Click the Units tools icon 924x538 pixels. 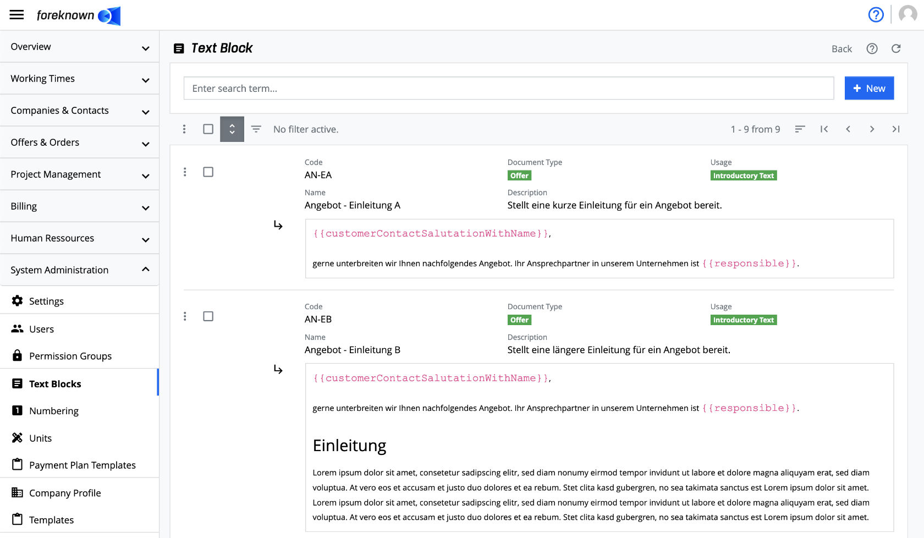(x=18, y=438)
